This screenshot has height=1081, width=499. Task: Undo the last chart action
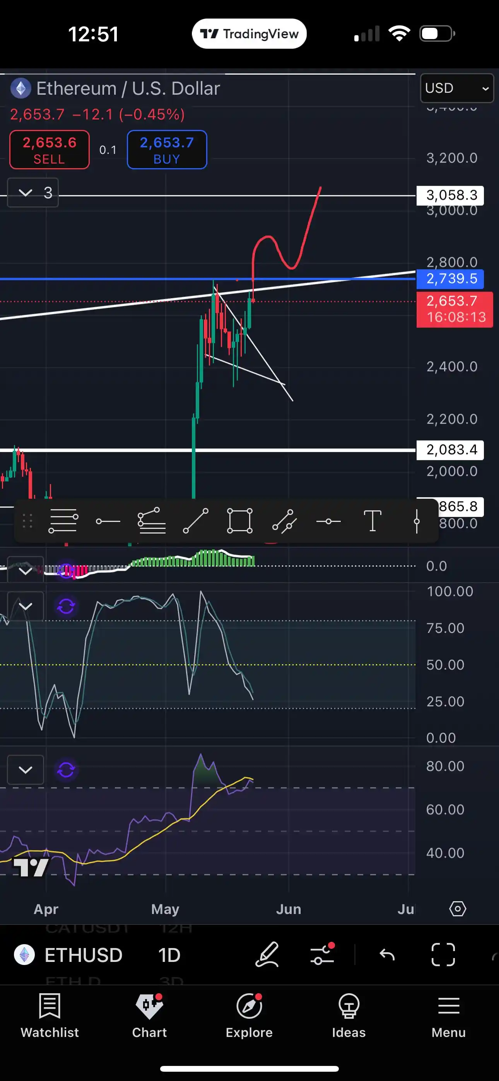[x=387, y=955]
